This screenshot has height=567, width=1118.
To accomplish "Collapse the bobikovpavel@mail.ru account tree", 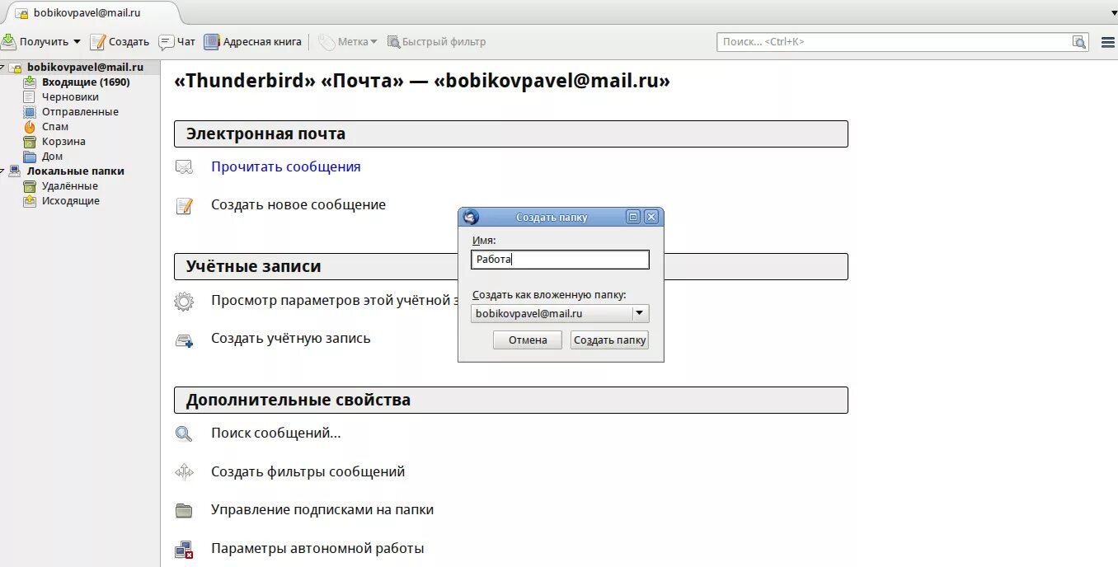I will pyautogui.click(x=2, y=67).
